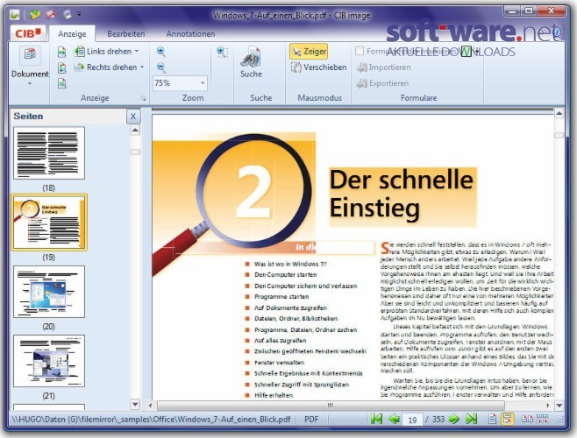The width and height of the screenshot is (577, 438).
Task: Click thumbnail panel scroll down arrow
Action: point(135,404)
